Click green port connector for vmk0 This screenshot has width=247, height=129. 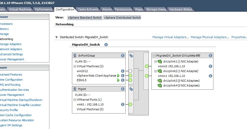(130, 104)
